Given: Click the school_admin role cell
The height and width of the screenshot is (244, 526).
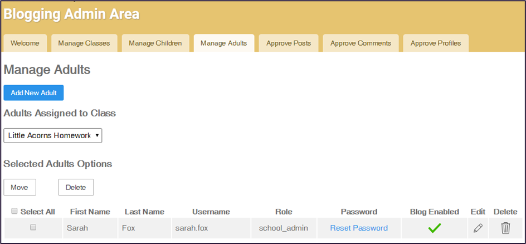Looking at the screenshot, I should [x=284, y=228].
